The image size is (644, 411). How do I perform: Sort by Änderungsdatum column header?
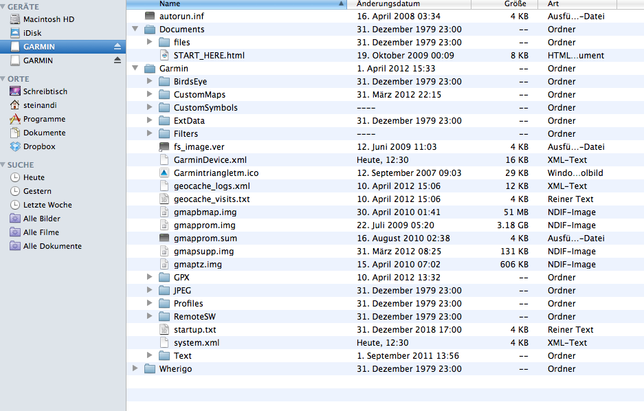pyautogui.click(x=409, y=3)
